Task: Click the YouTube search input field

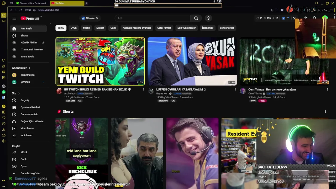Action: pos(153,18)
